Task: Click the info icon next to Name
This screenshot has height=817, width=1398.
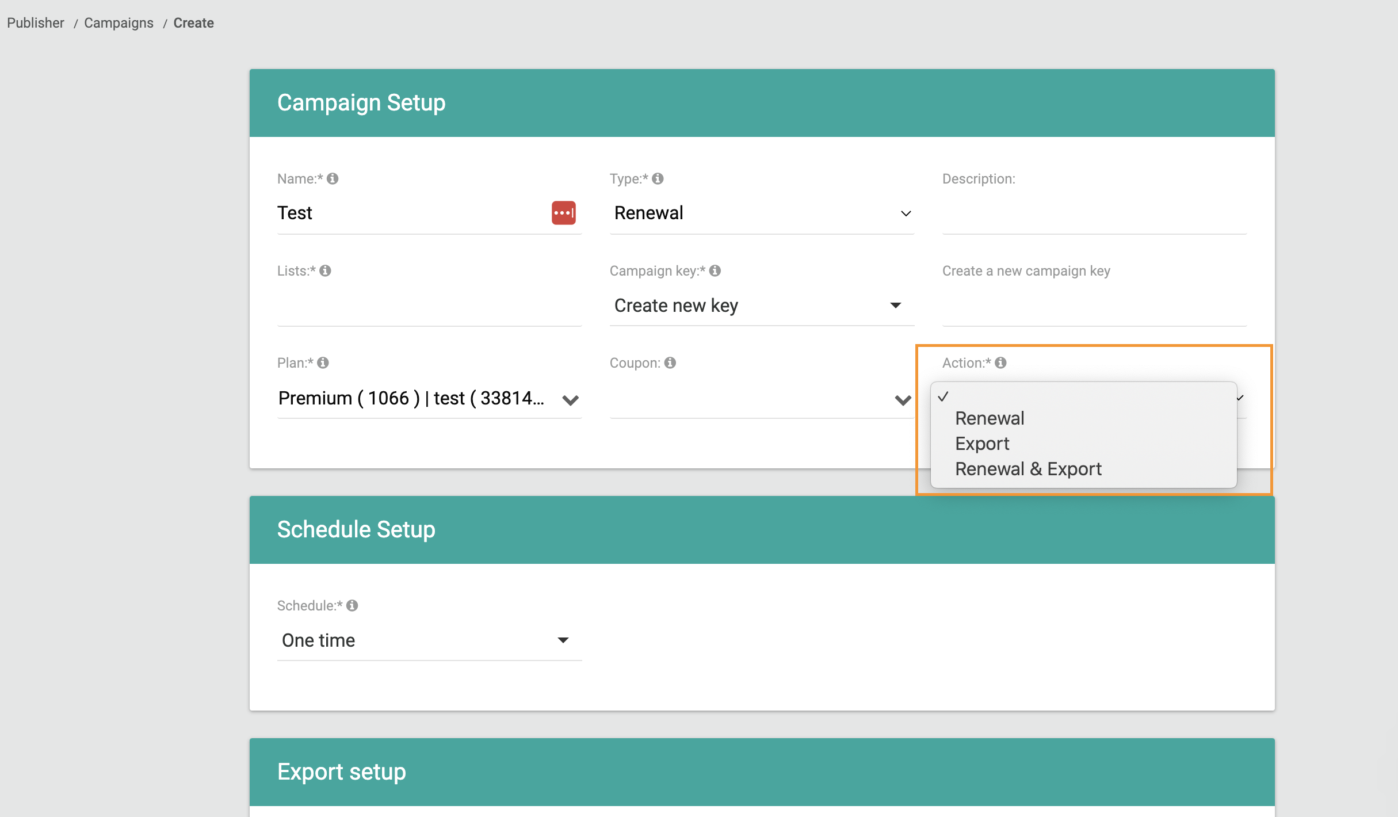Action: tap(333, 179)
